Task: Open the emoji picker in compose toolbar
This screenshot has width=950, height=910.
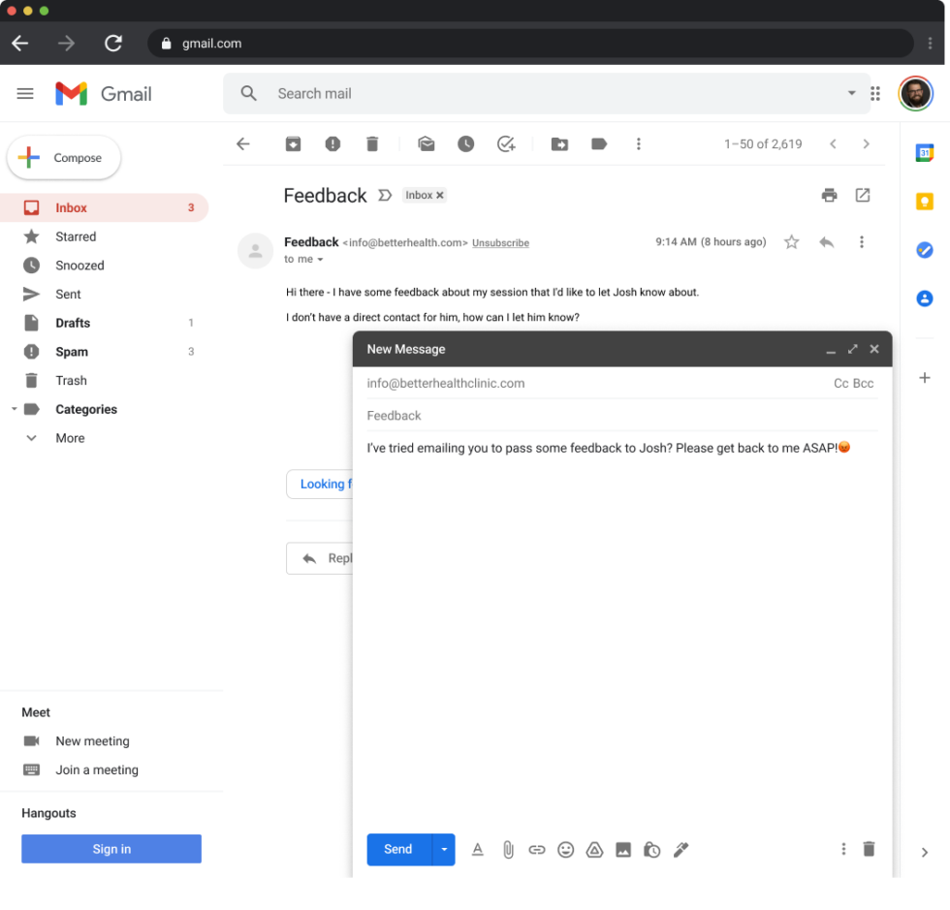Action: click(565, 850)
